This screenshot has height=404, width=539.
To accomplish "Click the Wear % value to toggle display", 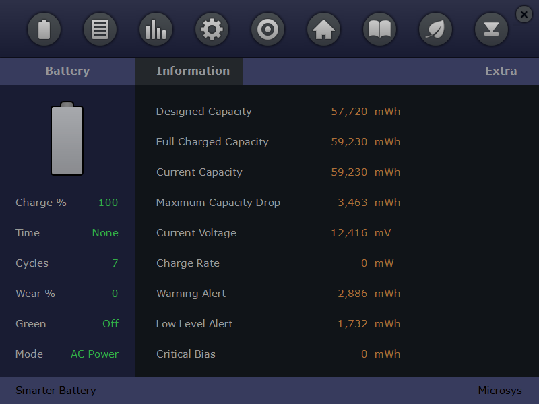I will point(115,293).
